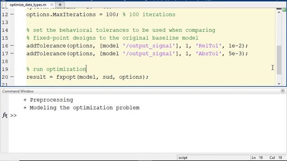This screenshot has height=161, width=287.
Task: Click the editor vertical scrollbar thumb
Action: (279, 59)
